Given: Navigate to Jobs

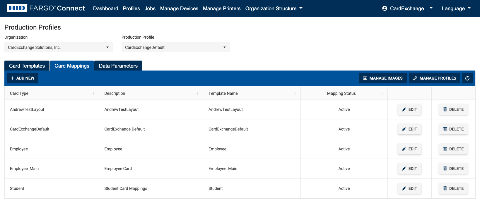Looking at the screenshot, I should click(150, 8).
